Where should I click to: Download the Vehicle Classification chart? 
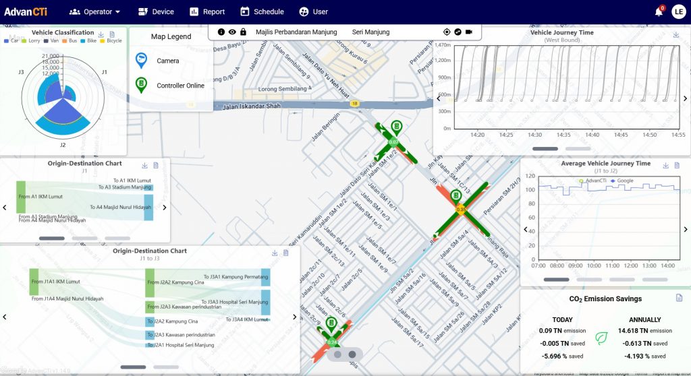pyautogui.click(x=101, y=34)
